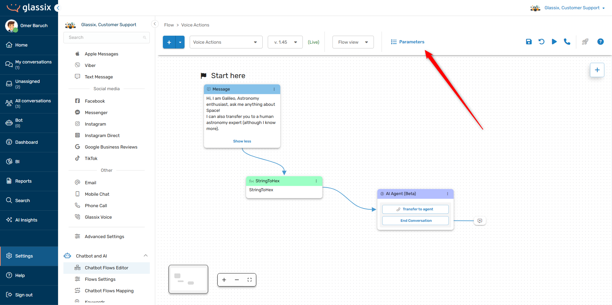
Task: Click the search magnifier in settings search
Action: (144, 38)
